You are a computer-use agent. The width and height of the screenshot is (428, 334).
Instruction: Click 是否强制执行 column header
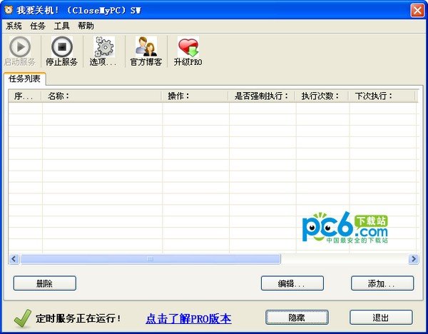click(x=262, y=96)
